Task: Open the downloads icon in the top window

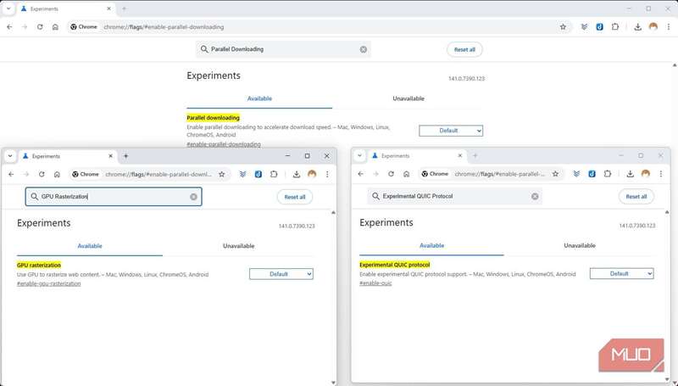Action: pos(637,27)
